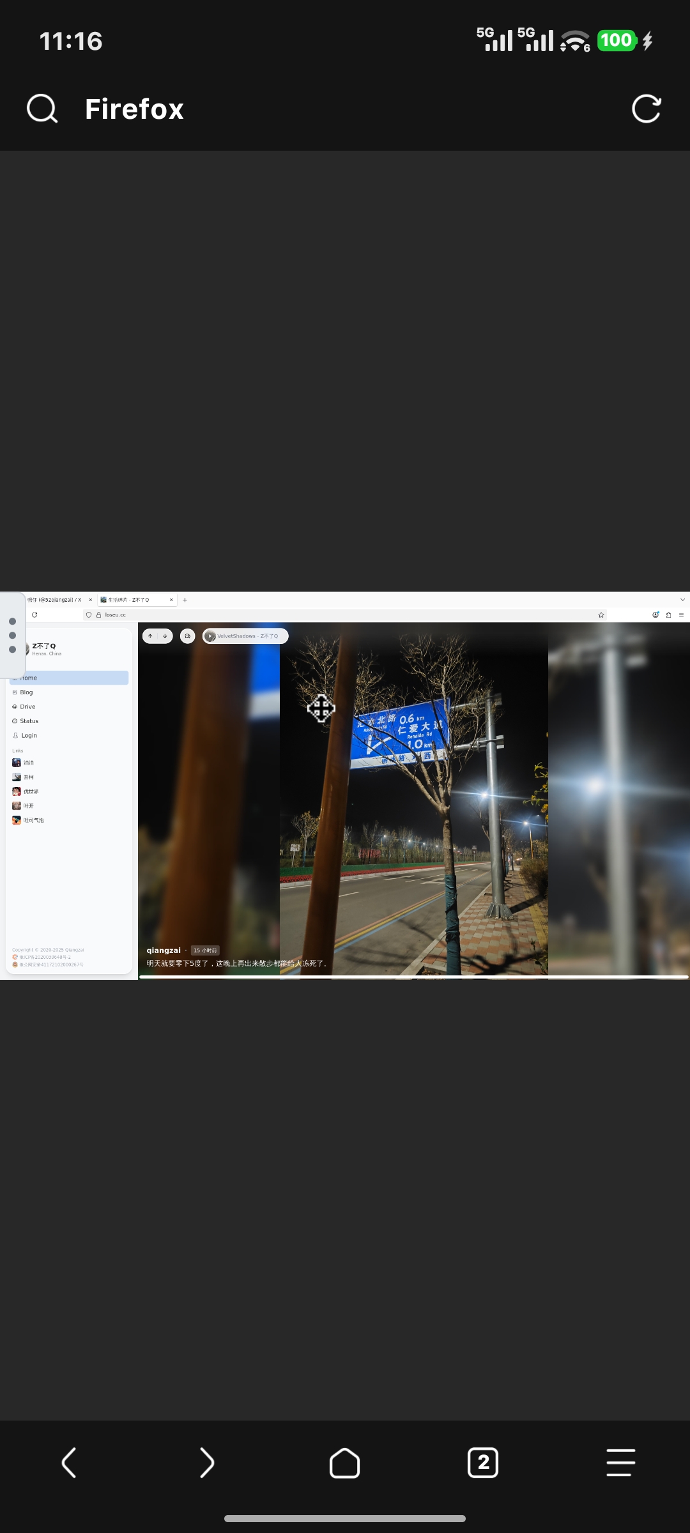
Task: Go forward using the bottom right-pointing arrow
Action: (207, 1463)
